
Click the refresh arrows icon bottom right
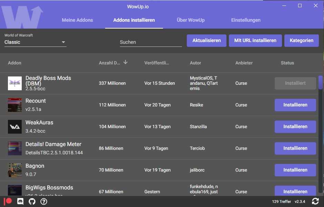315,201
